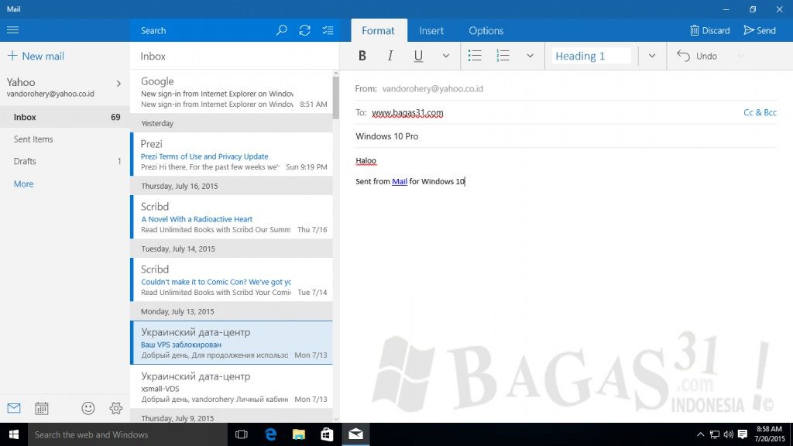The image size is (793, 446).
Task: Open the Options tab
Action: tap(486, 30)
